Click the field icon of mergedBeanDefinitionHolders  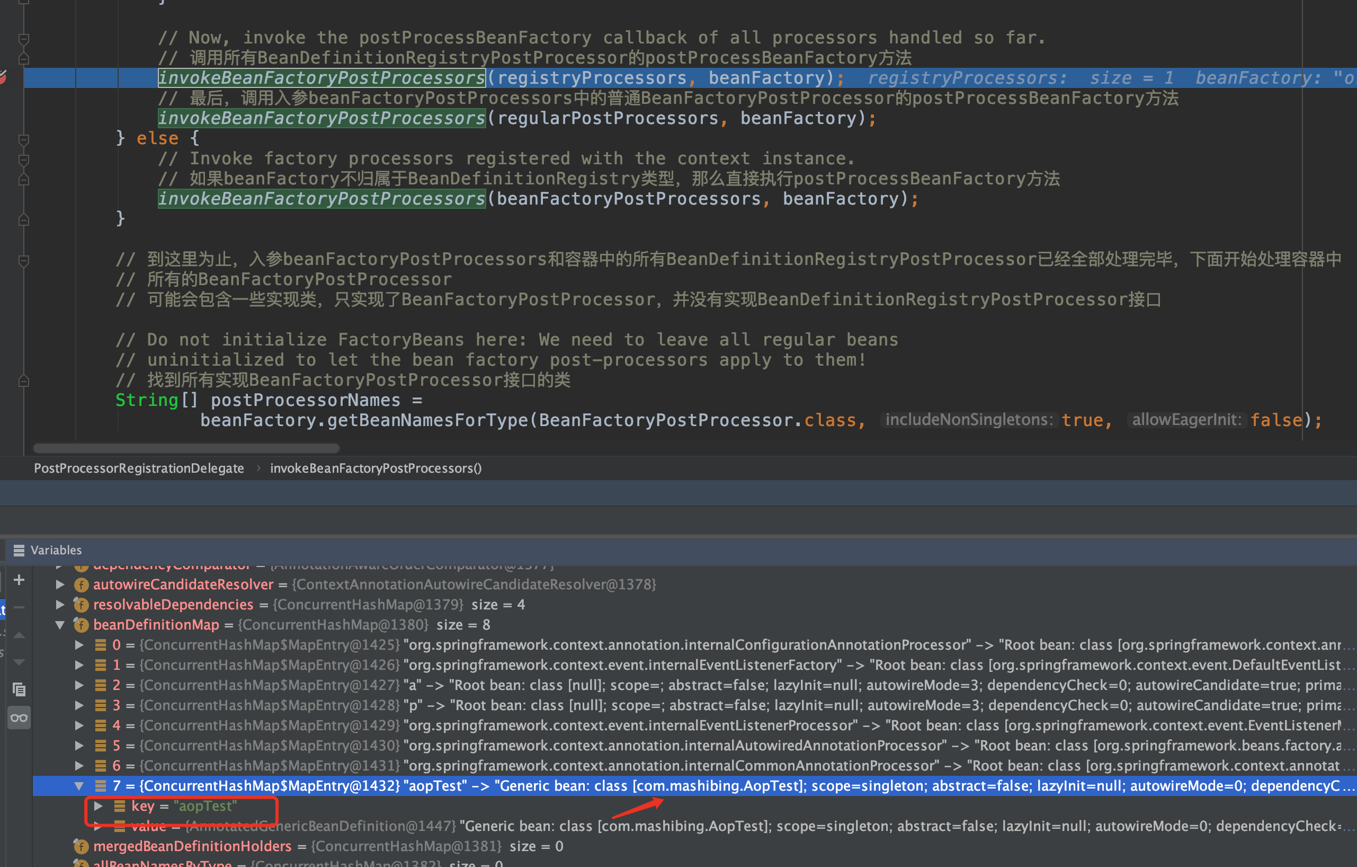(81, 846)
